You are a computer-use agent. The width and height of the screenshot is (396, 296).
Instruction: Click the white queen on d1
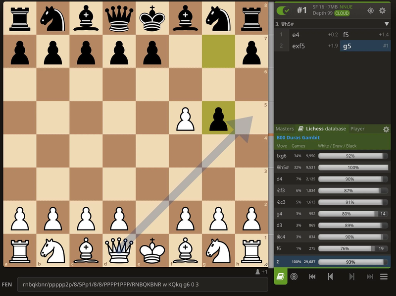119,250
